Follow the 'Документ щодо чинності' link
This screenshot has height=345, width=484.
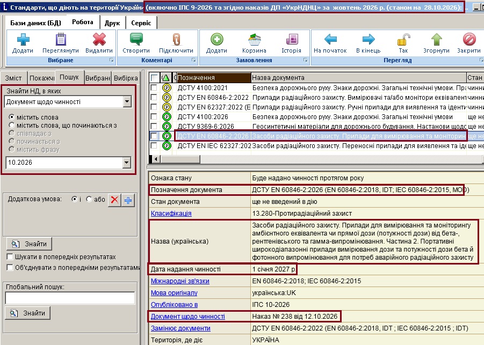[187, 317]
